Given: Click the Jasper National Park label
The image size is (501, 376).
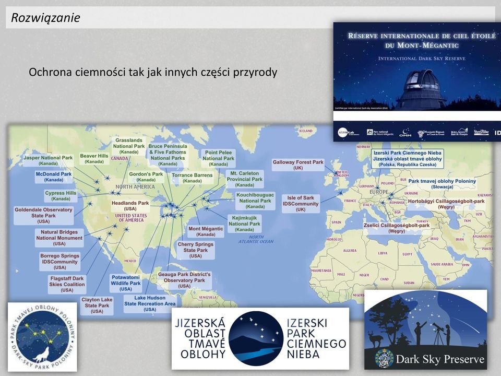Looking at the screenshot, I should pyautogui.click(x=48, y=160).
